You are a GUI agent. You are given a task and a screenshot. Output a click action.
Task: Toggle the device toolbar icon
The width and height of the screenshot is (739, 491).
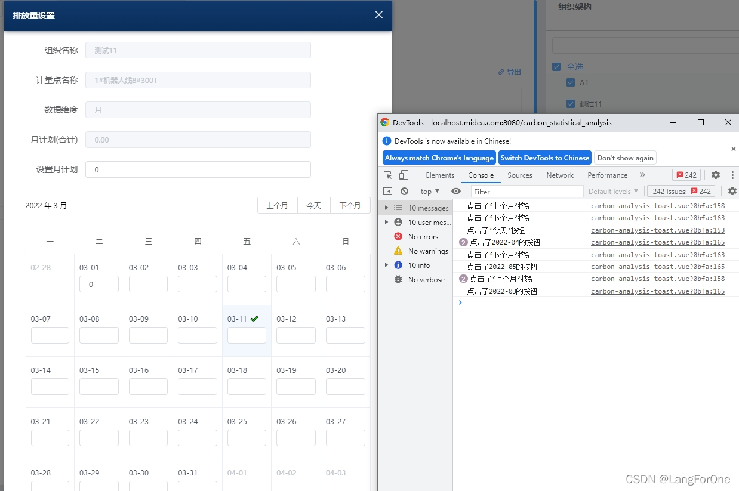tap(404, 175)
